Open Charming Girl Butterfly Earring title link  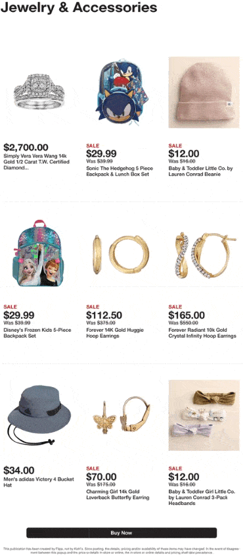[118, 494]
